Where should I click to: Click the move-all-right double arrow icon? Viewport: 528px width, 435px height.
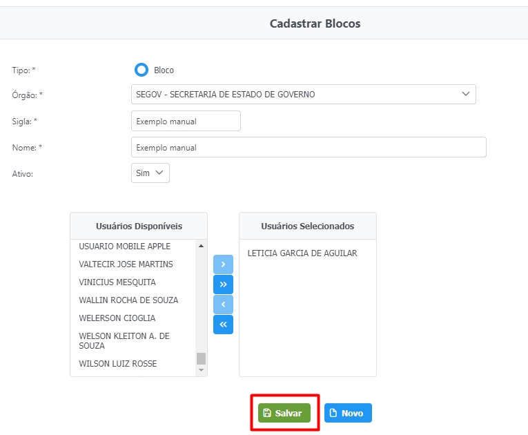tap(223, 284)
